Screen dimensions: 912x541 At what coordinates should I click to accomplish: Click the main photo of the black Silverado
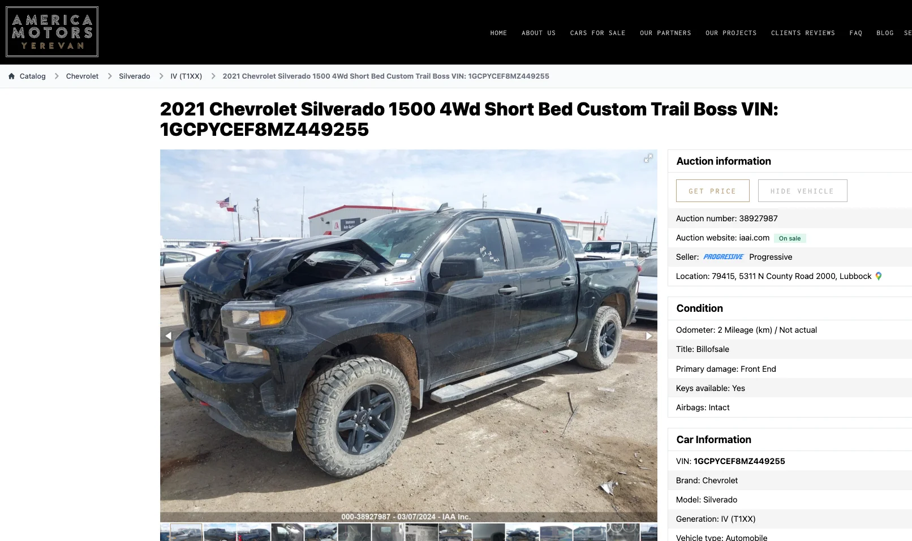(x=408, y=336)
